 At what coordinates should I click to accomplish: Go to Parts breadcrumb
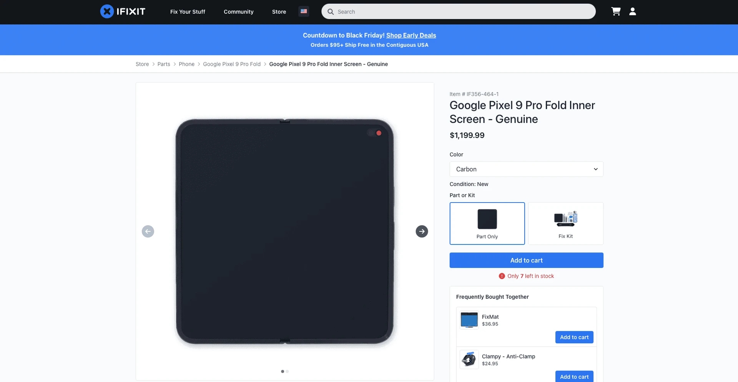[x=164, y=64]
